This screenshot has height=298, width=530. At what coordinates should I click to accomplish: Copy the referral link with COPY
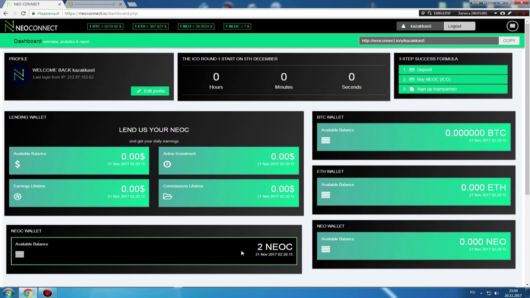509,41
